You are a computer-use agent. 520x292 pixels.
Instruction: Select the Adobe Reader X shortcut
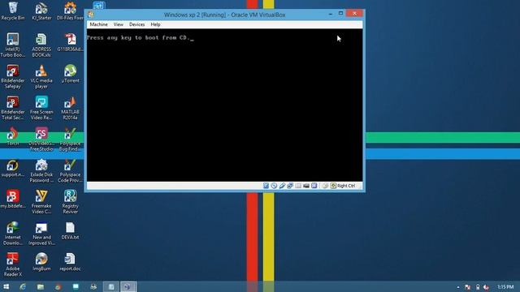[13, 264]
